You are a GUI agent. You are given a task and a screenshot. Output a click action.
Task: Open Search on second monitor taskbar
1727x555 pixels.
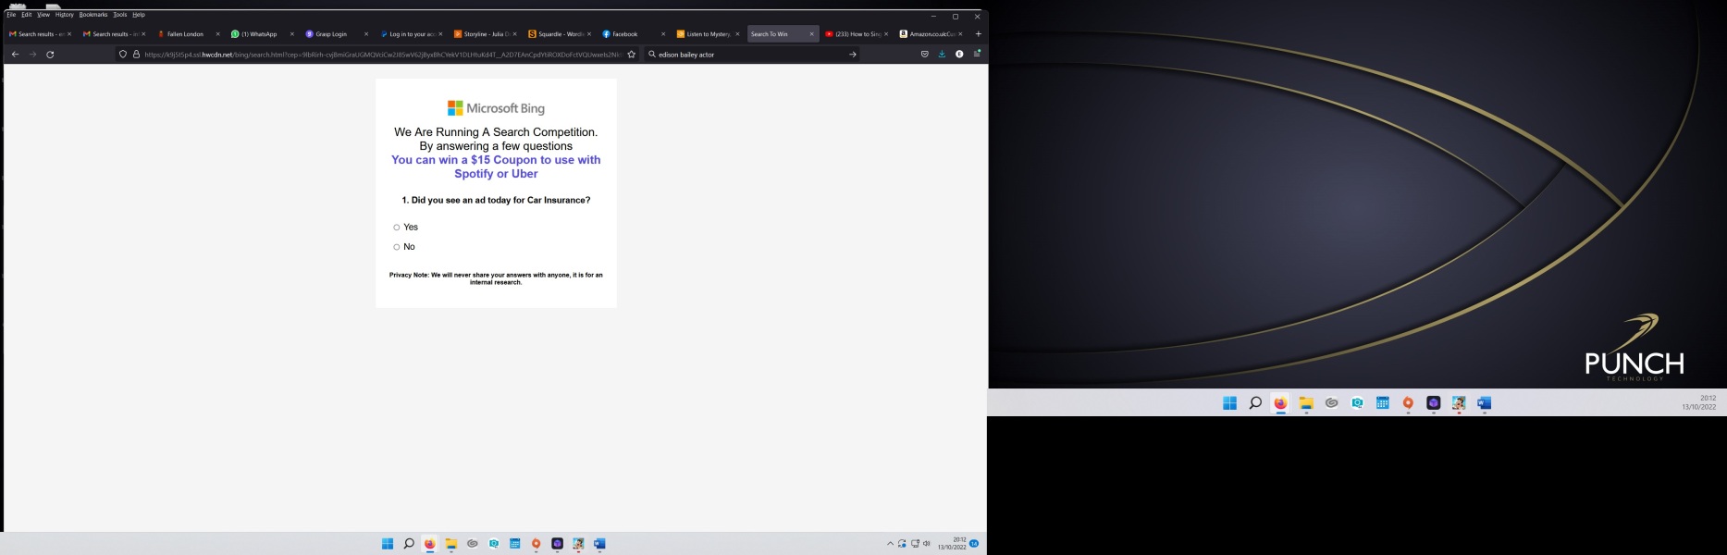1255,403
